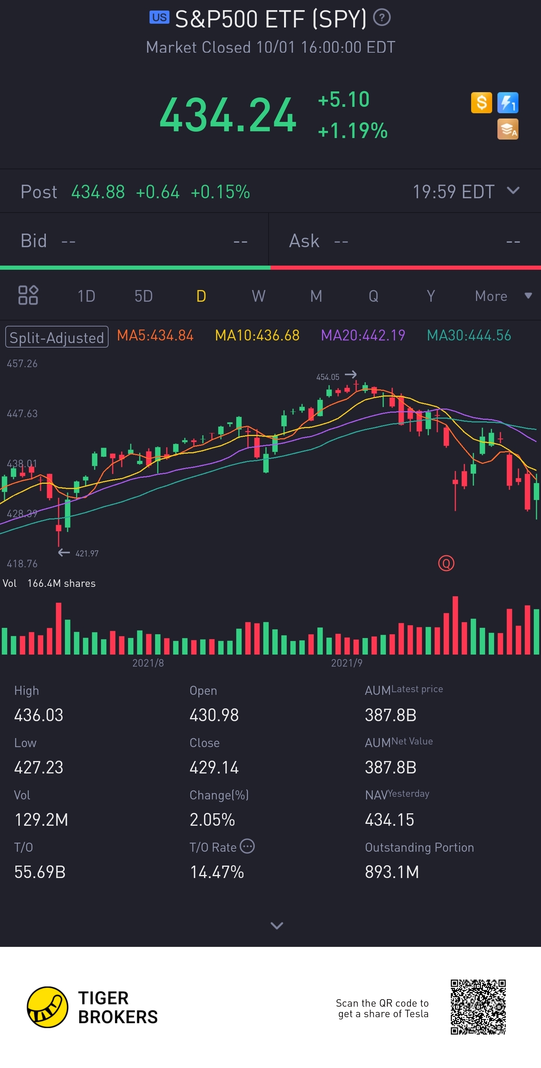Tap the NAV Yesterday value 434.15
541x1068 pixels.
[390, 820]
